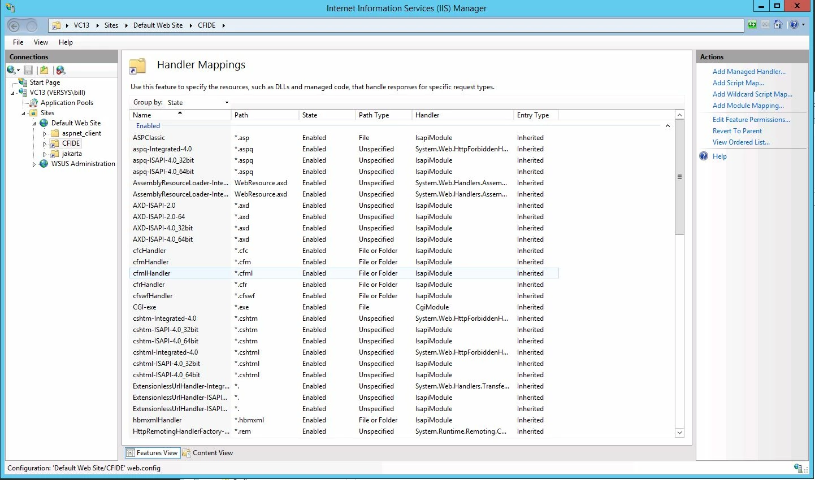This screenshot has width=815, height=480.
Task: Click the Sites folder icon in tree
Action: [34, 112]
